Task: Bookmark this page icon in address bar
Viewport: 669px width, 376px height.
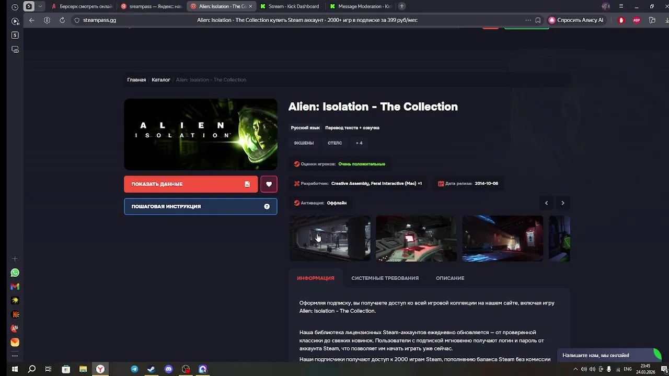Action: tap(538, 20)
